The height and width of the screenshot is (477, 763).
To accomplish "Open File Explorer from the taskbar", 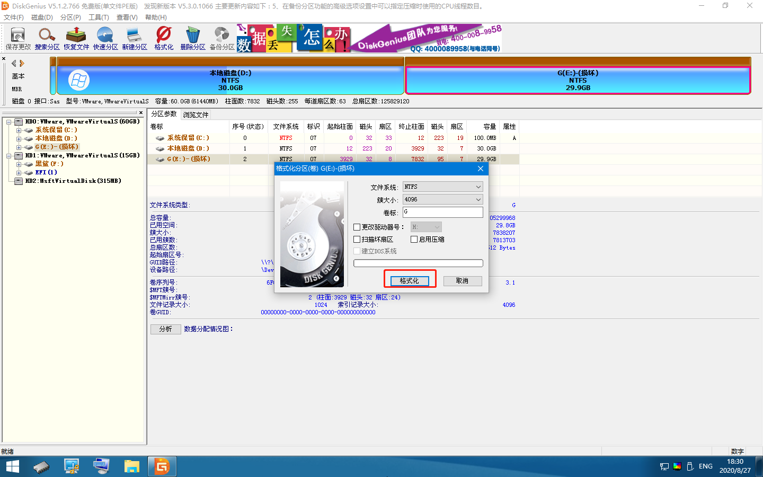I will (131, 466).
